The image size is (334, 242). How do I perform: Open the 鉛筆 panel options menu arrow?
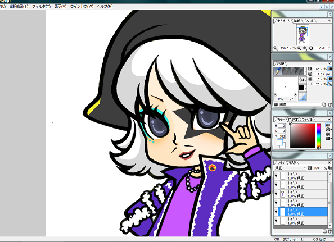[329, 63]
